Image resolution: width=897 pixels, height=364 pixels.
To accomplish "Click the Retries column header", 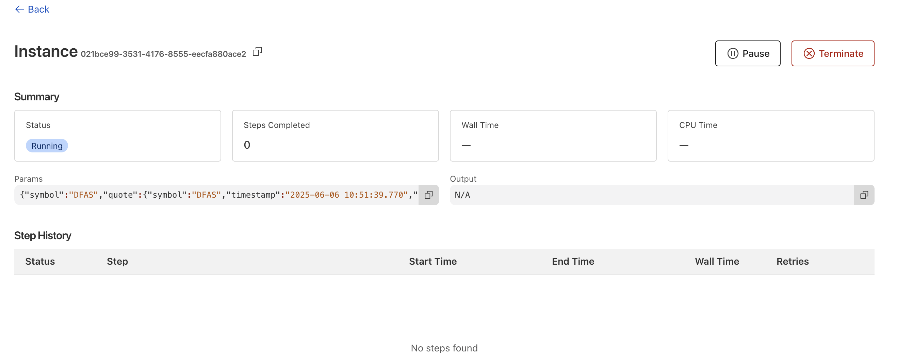I will point(792,261).
